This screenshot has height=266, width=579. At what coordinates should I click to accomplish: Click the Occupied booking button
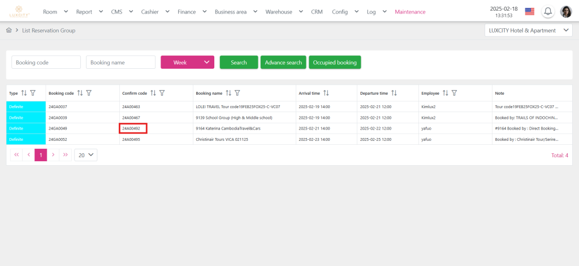tap(335, 63)
